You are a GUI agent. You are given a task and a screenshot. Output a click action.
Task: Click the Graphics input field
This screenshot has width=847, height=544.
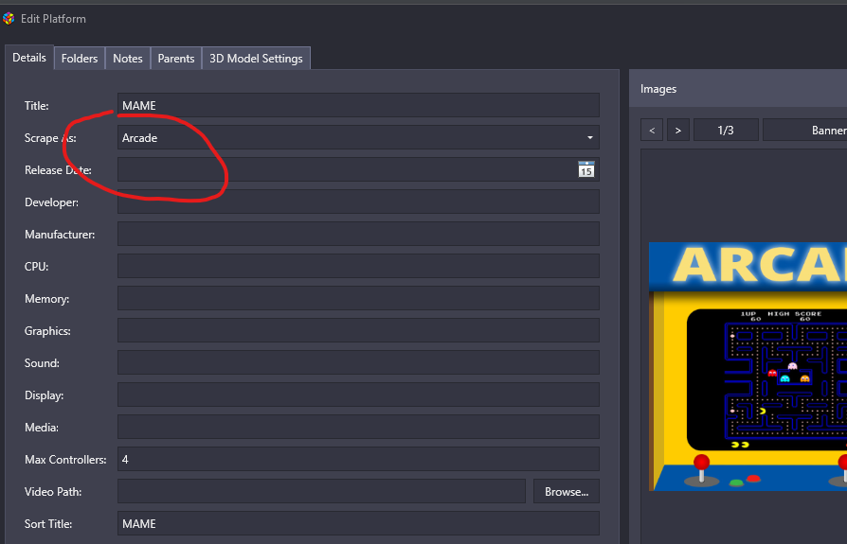coord(359,330)
